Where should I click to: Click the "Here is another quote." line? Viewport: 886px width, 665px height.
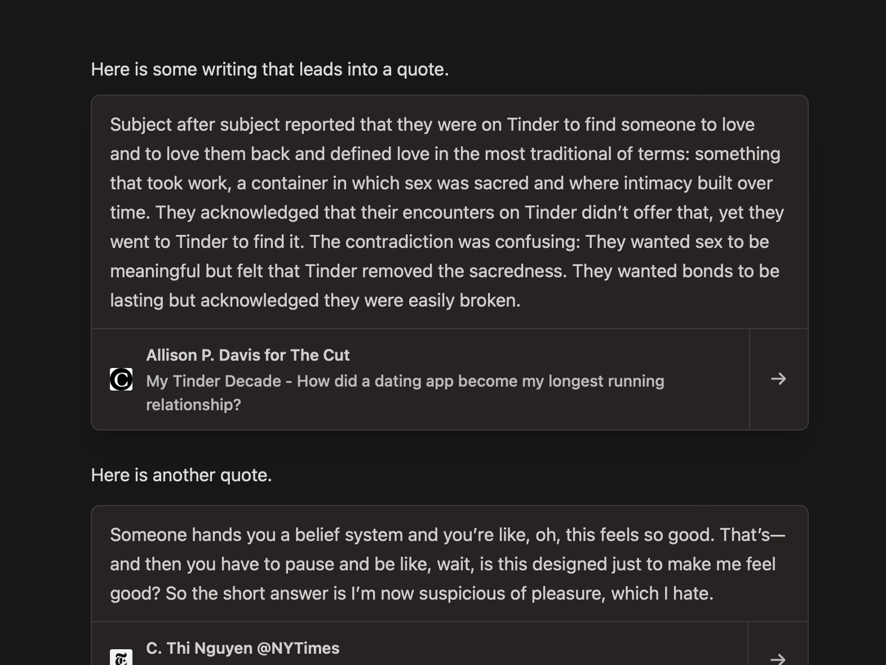click(181, 475)
